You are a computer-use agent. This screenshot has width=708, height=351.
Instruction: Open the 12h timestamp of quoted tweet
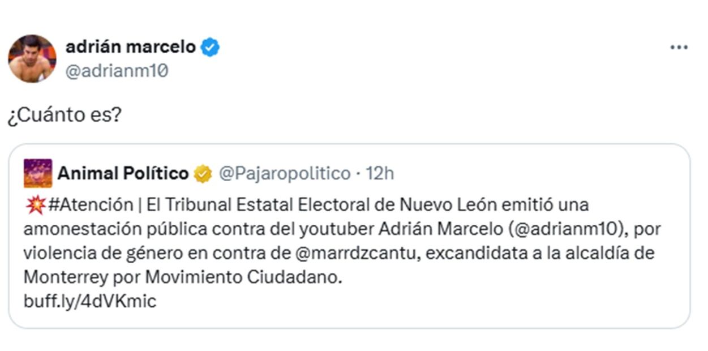point(380,174)
